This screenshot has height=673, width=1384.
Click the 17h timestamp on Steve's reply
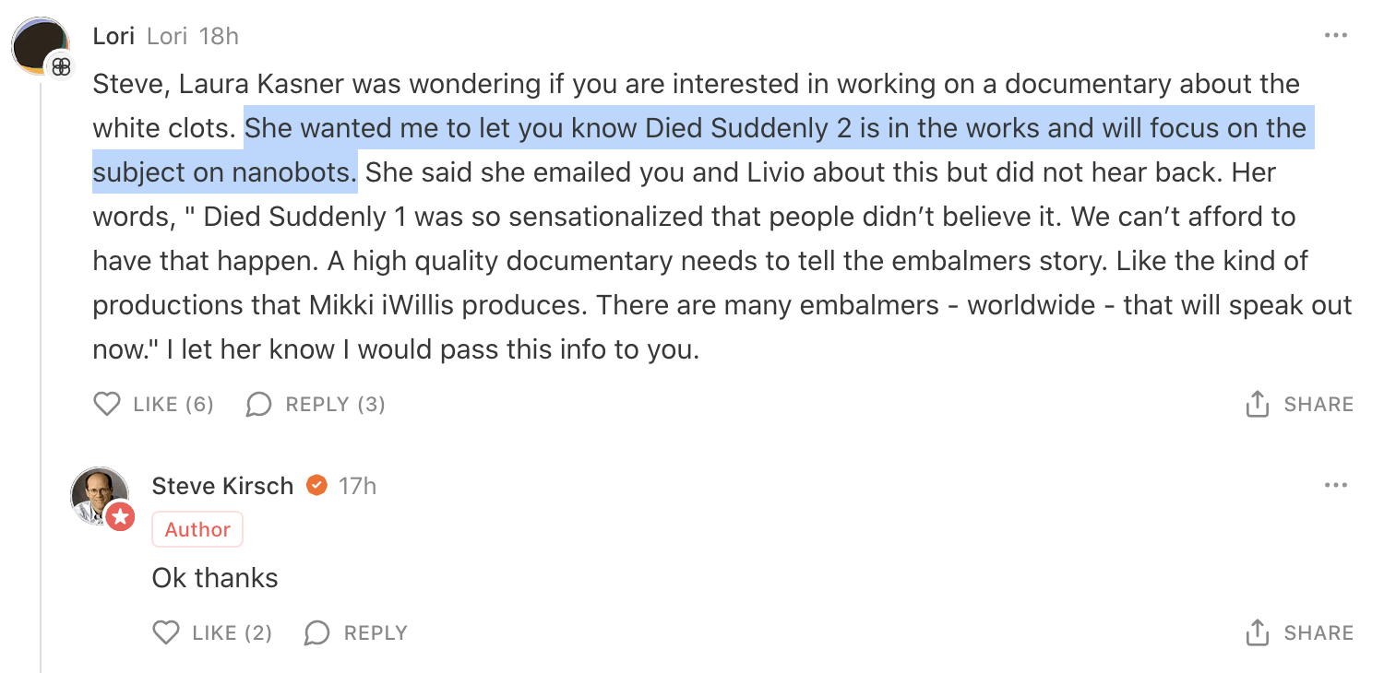tap(357, 486)
